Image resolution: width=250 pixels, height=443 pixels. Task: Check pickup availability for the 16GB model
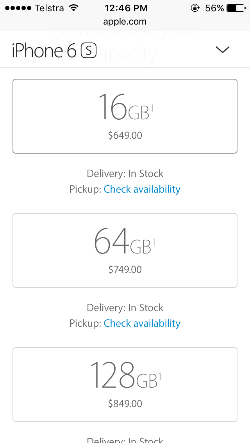tap(142, 190)
